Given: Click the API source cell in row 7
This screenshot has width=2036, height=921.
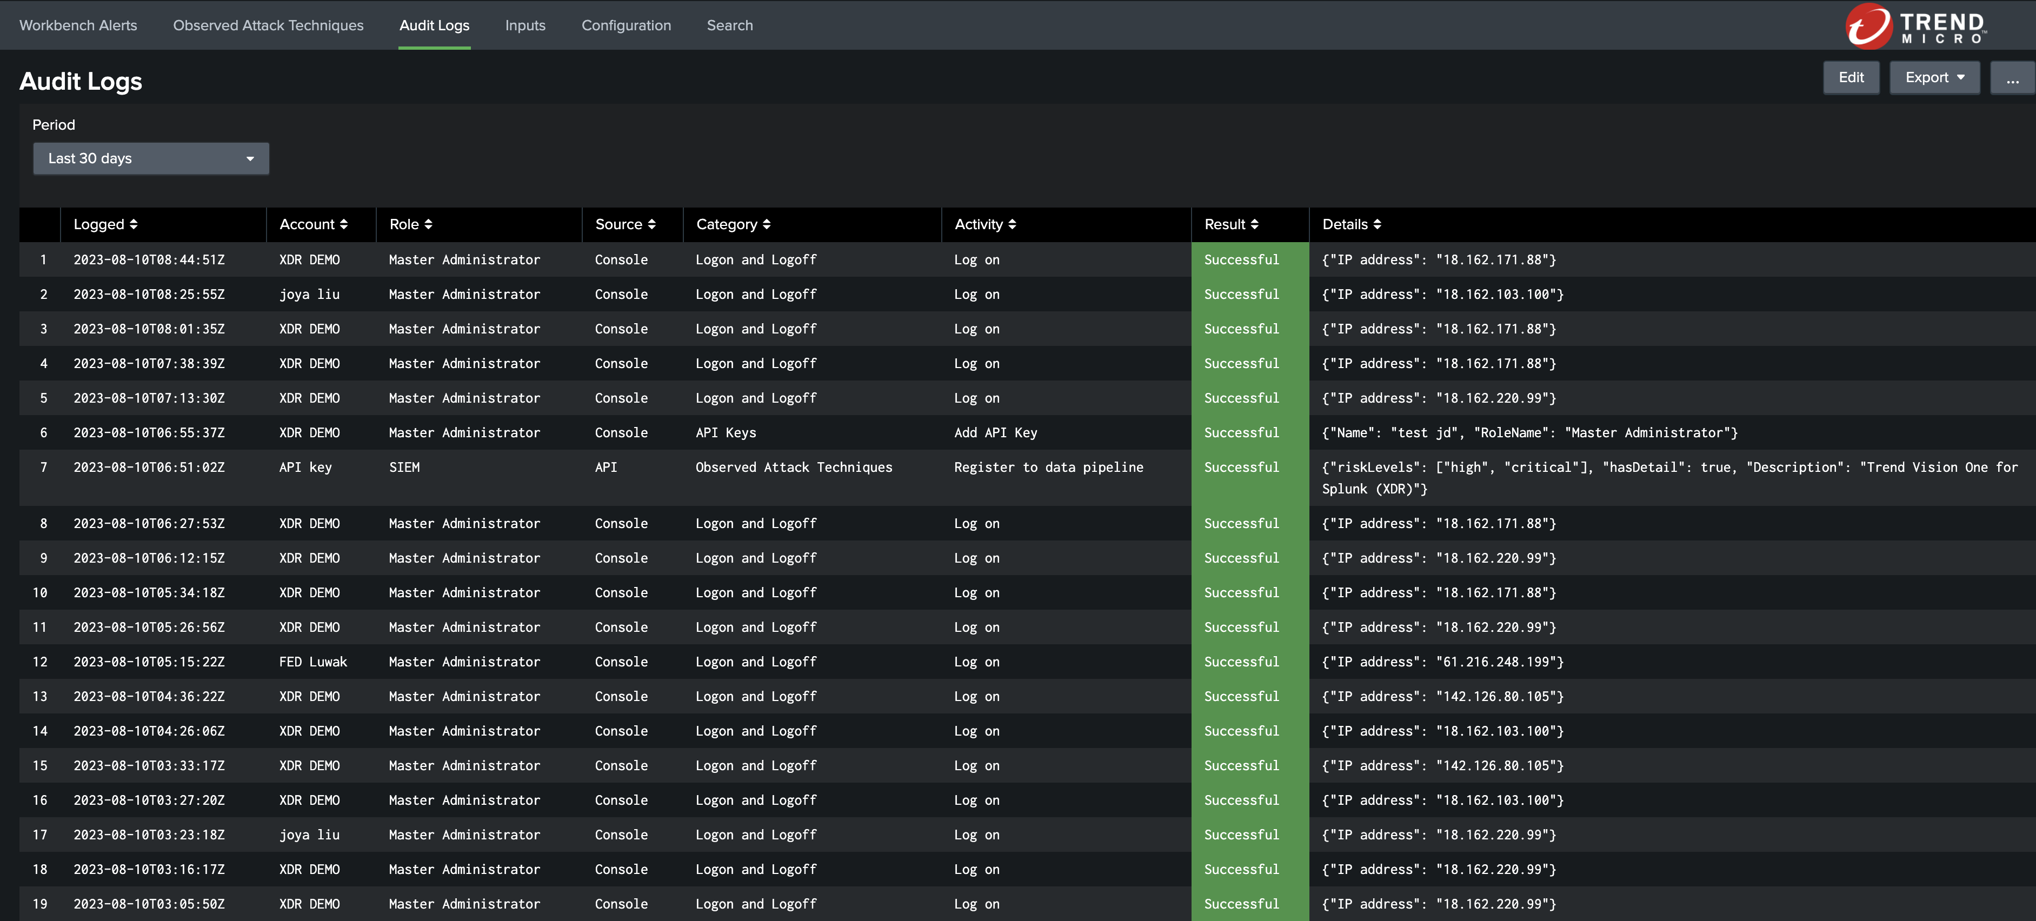Looking at the screenshot, I should [x=606, y=468].
